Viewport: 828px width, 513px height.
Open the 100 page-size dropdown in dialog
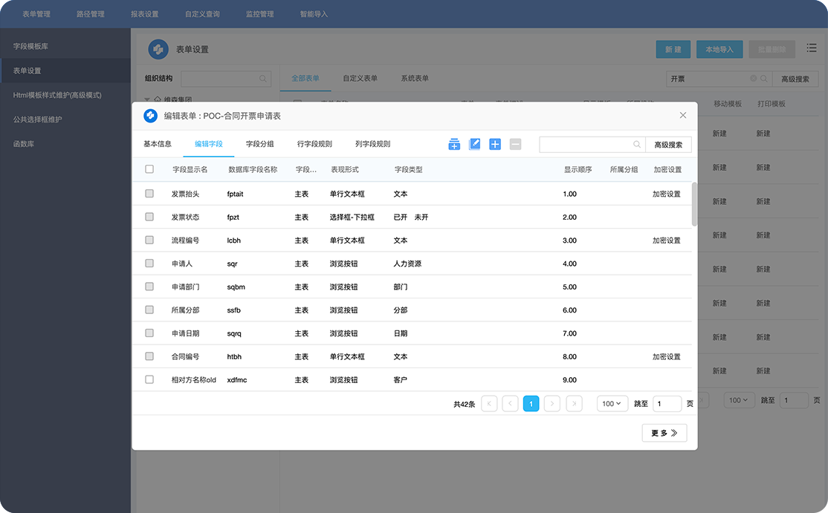612,404
